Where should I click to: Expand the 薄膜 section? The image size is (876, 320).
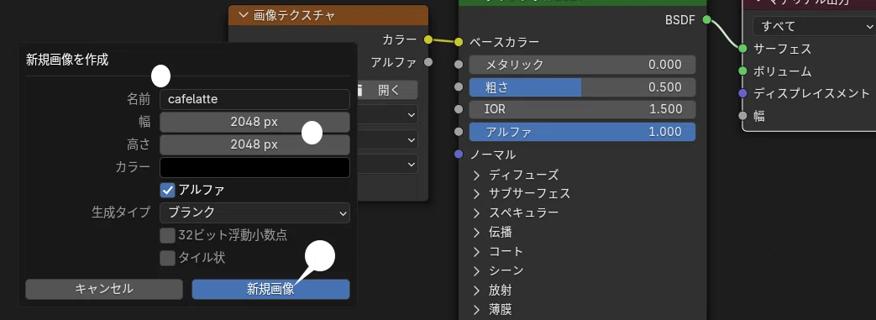(476, 309)
